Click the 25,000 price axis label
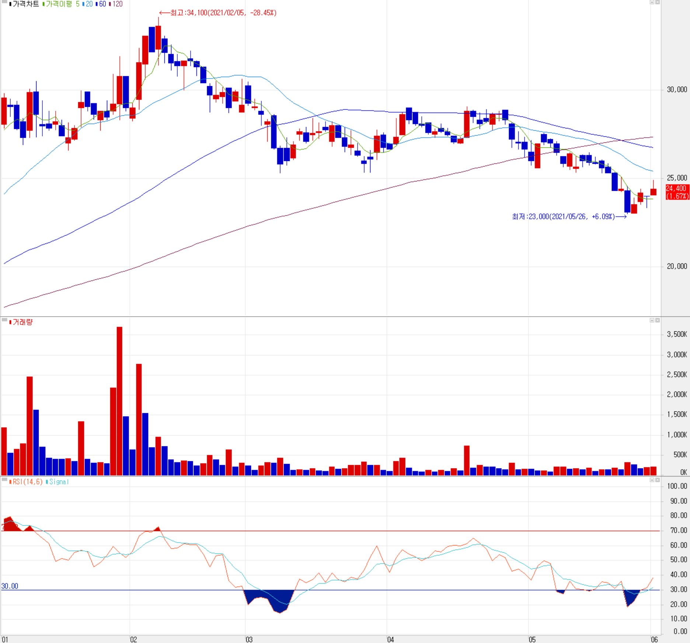Screen dimensions: 690x643 coord(677,178)
